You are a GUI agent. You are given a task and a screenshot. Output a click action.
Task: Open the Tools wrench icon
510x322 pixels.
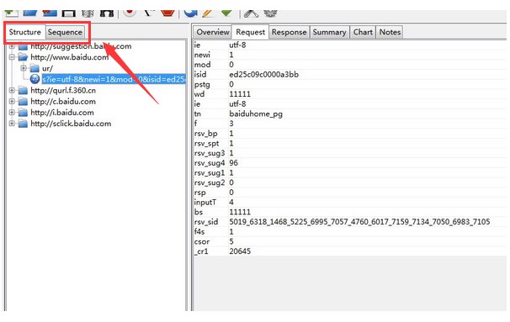click(x=251, y=13)
